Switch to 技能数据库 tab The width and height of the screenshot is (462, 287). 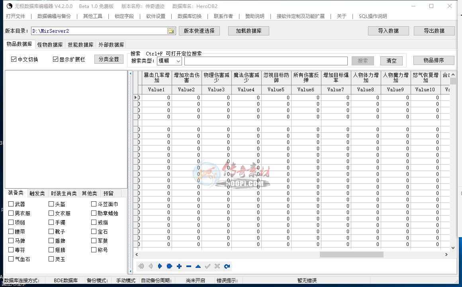(x=80, y=45)
